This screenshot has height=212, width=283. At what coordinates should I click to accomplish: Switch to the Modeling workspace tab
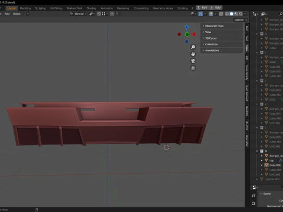(25, 8)
